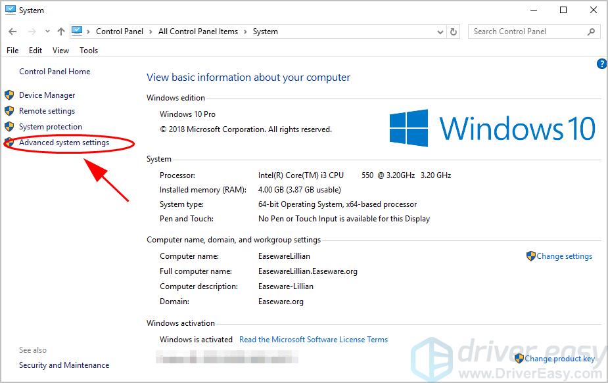608x383 pixels.
Task: Click the forward navigation arrow
Action: [31, 32]
